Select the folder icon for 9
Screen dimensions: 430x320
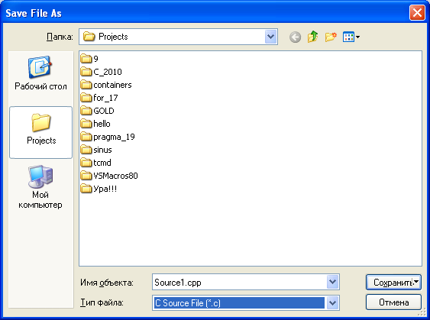point(86,58)
